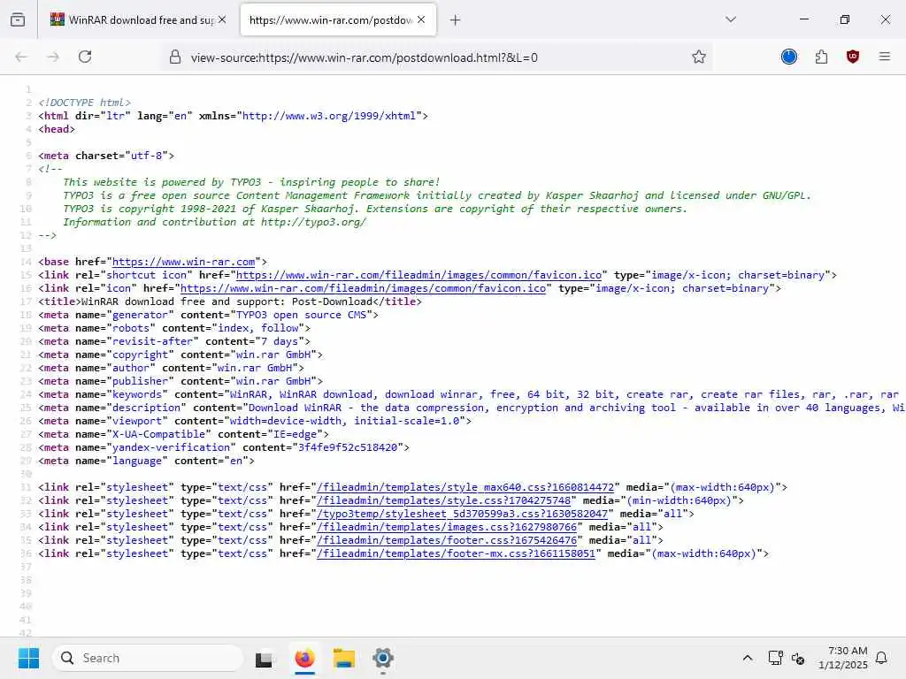The width and height of the screenshot is (906, 679).
Task: Click the "TYPO3 open source CMS" generator value
Action: point(301,316)
